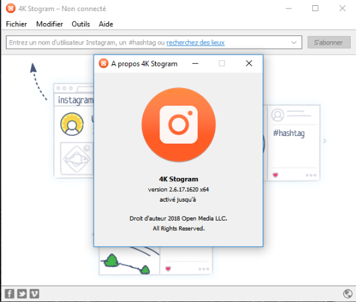This screenshot has height=302, width=356.
Task: Open the Twitter icon in status bar
Action: (22, 293)
